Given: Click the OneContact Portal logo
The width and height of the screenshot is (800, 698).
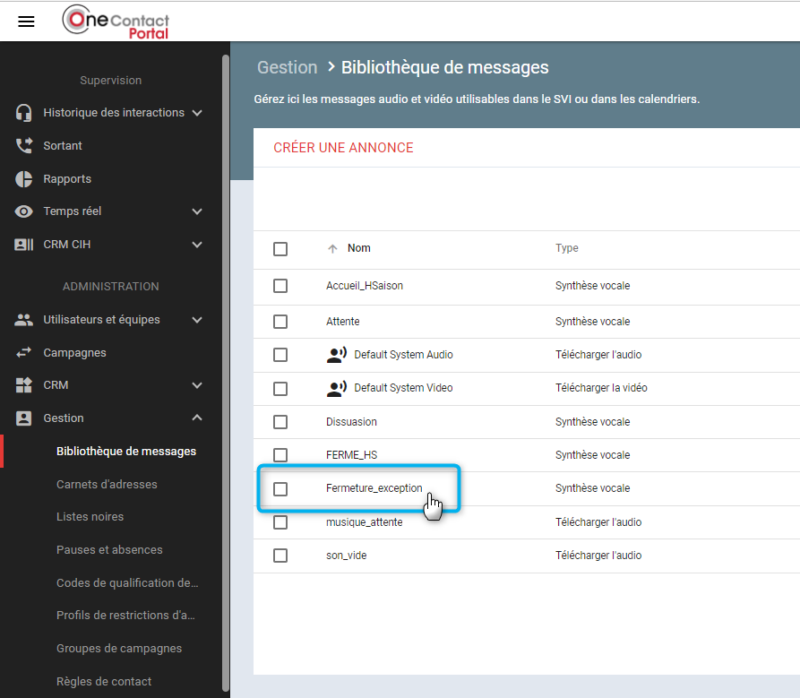Looking at the screenshot, I should coord(116,22).
